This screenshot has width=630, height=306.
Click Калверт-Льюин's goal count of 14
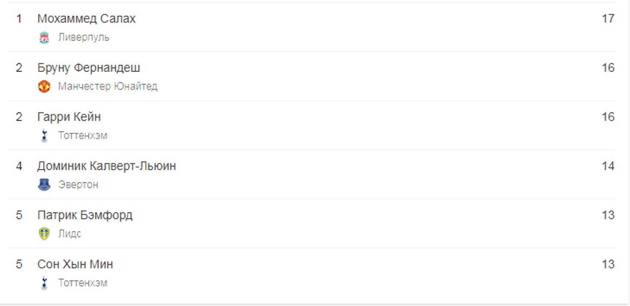(x=608, y=166)
